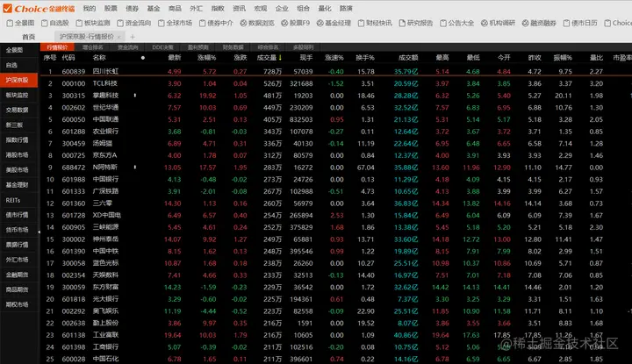Open the 股票F9 toolbar item

[x=296, y=24]
